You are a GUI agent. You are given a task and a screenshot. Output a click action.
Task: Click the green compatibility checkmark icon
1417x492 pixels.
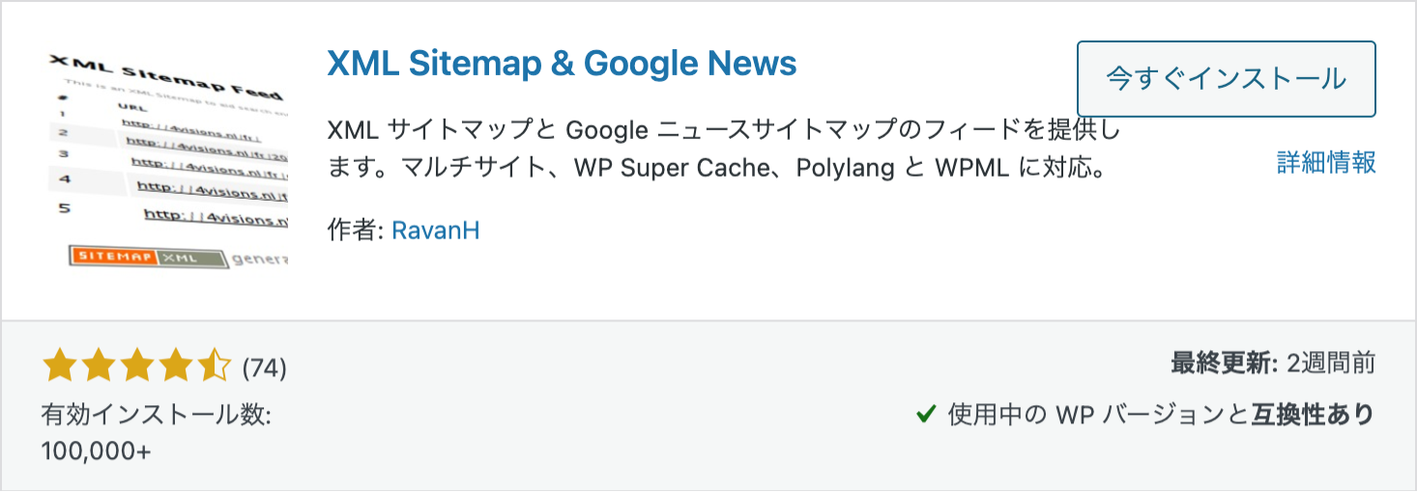926,415
